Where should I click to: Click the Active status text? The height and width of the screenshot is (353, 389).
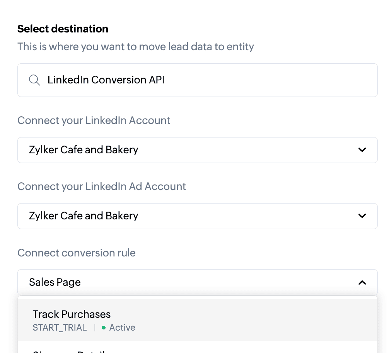(x=122, y=328)
